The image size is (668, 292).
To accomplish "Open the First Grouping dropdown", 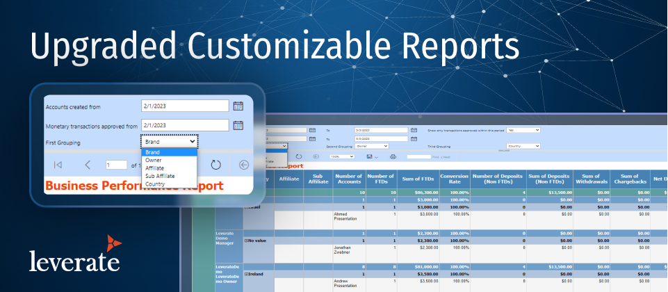I will click(170, 141).
